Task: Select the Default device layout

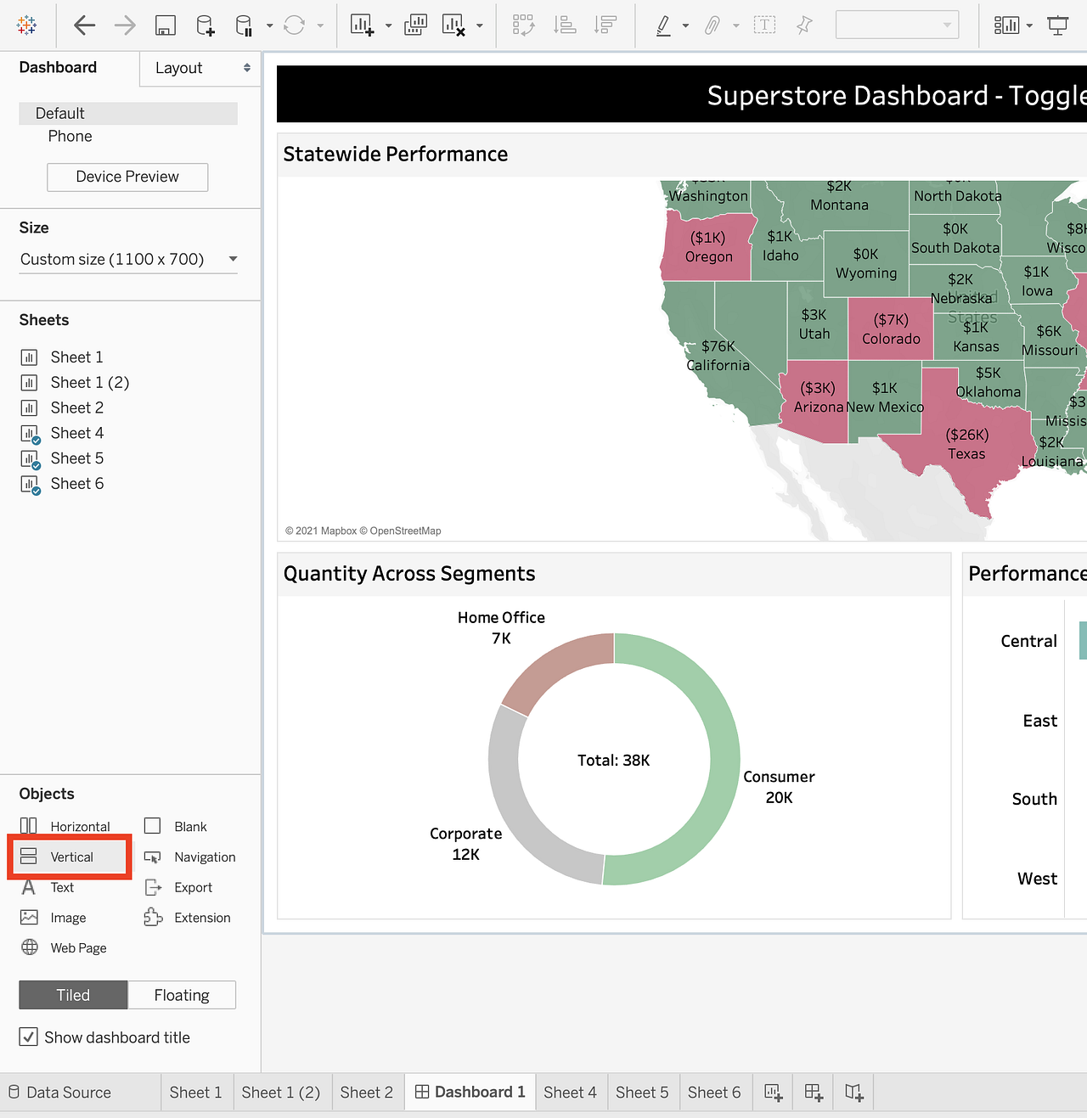Action: coord(128,113)
